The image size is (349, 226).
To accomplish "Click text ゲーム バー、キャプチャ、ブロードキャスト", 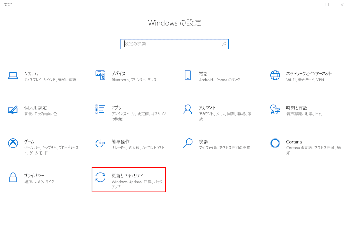I will (x=51, y=150).
